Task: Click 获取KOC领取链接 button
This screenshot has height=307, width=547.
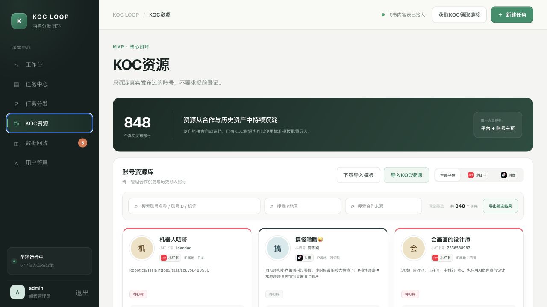Action: point(459,15)
